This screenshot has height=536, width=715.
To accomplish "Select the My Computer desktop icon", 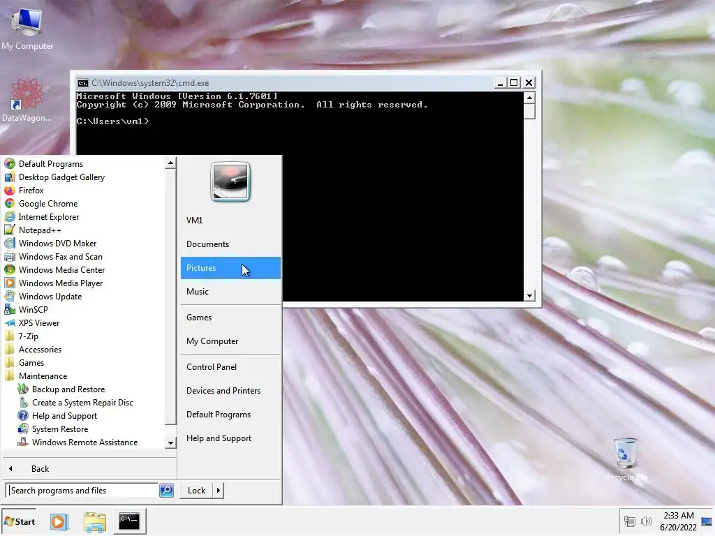I will click(27, 28).
